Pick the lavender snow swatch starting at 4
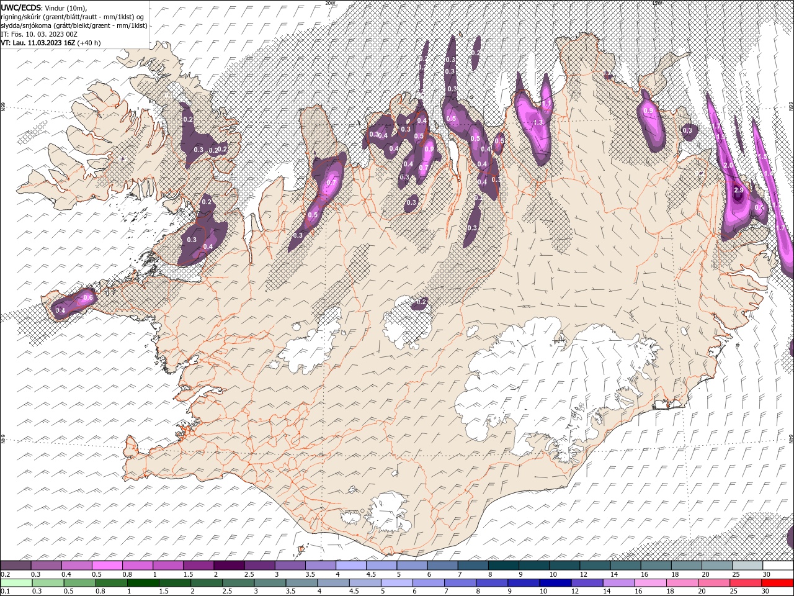This screenshot has height=596, width=794. (350, 566)
